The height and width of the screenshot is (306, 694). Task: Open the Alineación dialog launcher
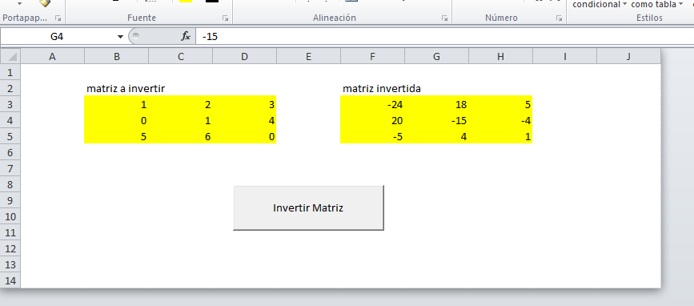(x=444, y=18)
